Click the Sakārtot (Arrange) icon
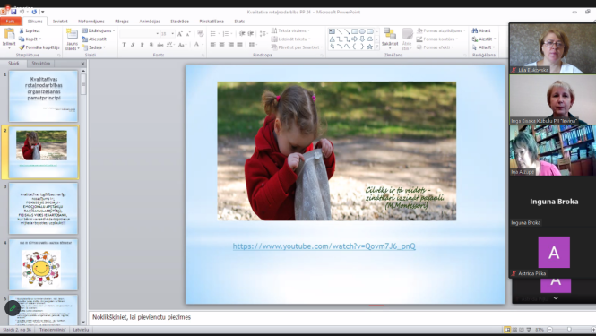Viewport: 596px width, 336px height. pos(390,34)
